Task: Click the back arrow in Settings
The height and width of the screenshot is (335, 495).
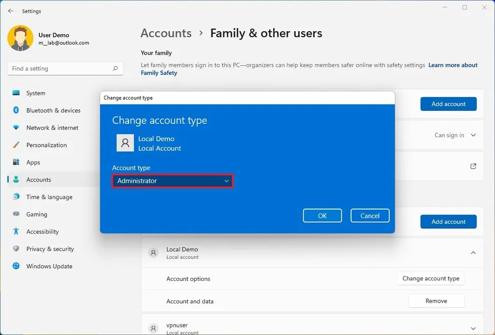Action: [x=11, y=11]
